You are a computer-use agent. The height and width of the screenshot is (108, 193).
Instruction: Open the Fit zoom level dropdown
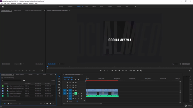point(61,64)
